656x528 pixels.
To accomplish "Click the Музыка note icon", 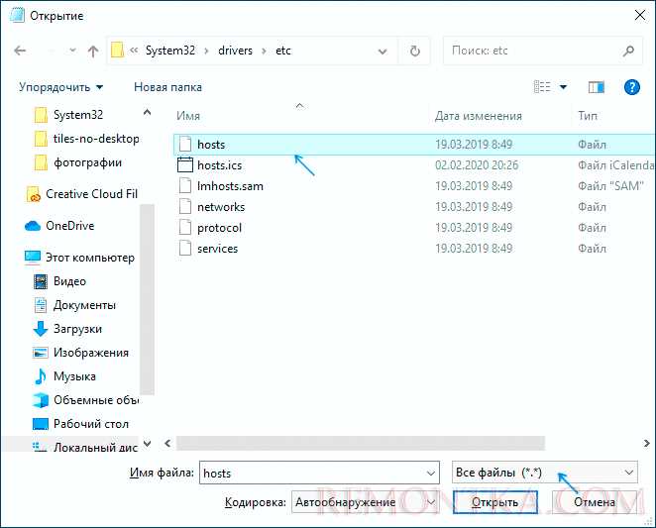I will point(41,376).
